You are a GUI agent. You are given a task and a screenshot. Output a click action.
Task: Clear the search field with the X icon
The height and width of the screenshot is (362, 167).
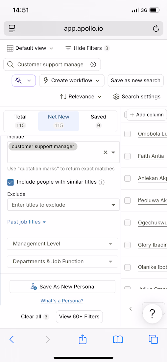click(93, 65)
